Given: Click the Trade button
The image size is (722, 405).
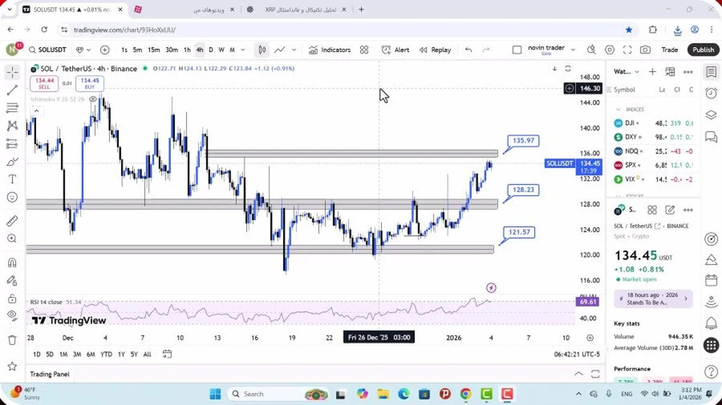Looking at the screenshot, I should 670,50.
